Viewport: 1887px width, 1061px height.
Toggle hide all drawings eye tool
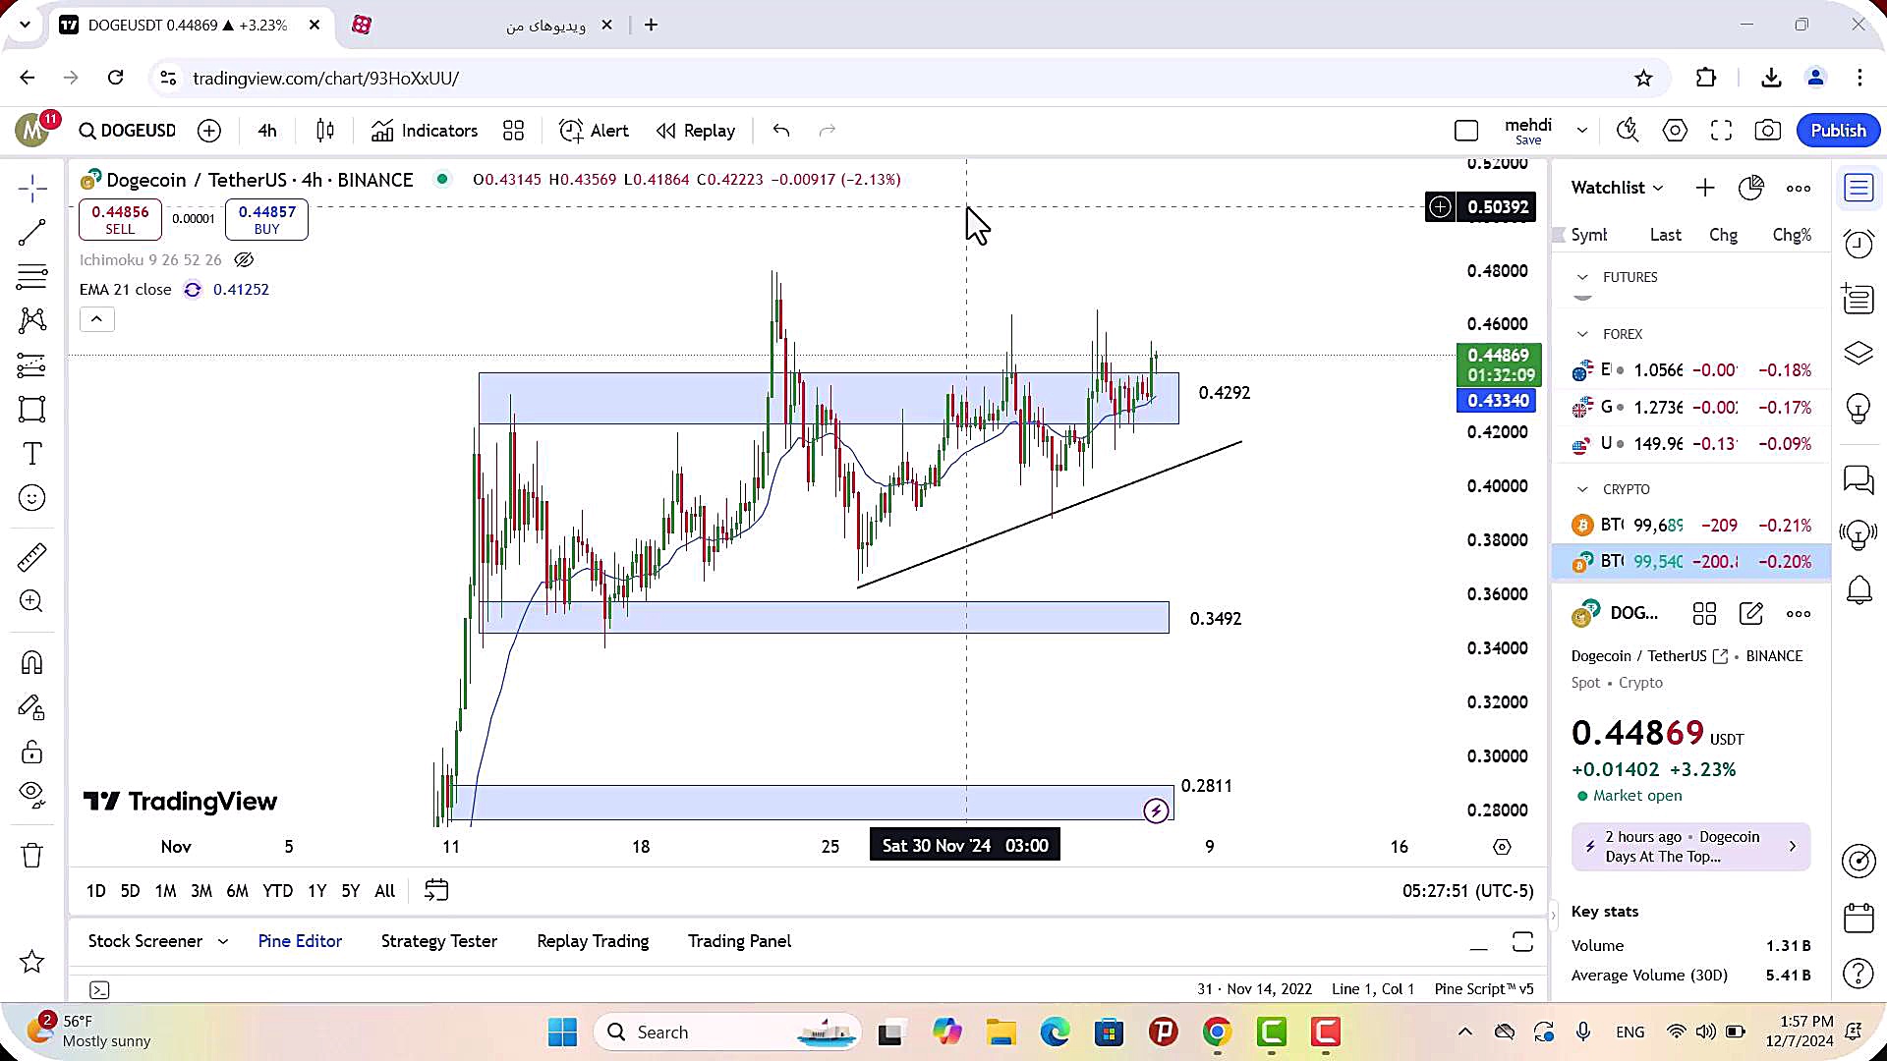pyautogui.click(x=31, y=794)
